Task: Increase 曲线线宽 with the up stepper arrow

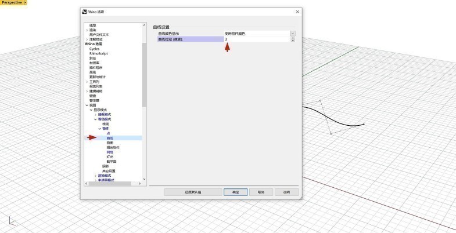Action: [293, 38]
